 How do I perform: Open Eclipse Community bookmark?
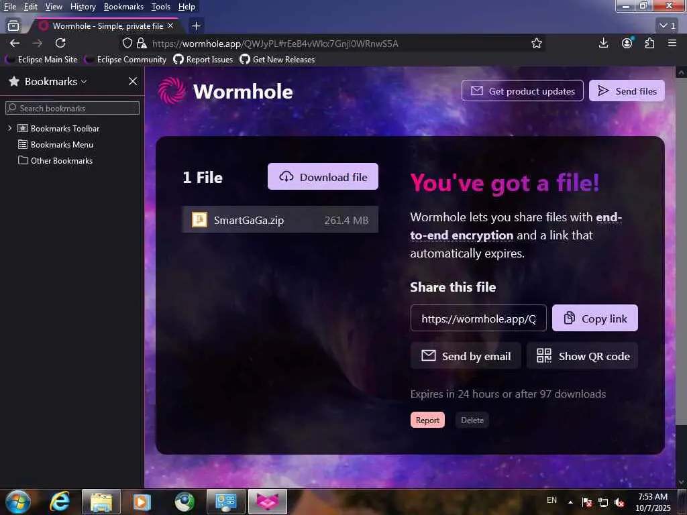click(125, 59)
